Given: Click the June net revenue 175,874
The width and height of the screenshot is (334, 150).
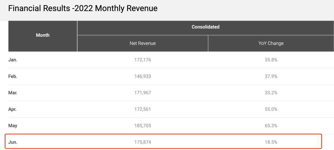Looking at the screenshot, I should tap(143, 142).
